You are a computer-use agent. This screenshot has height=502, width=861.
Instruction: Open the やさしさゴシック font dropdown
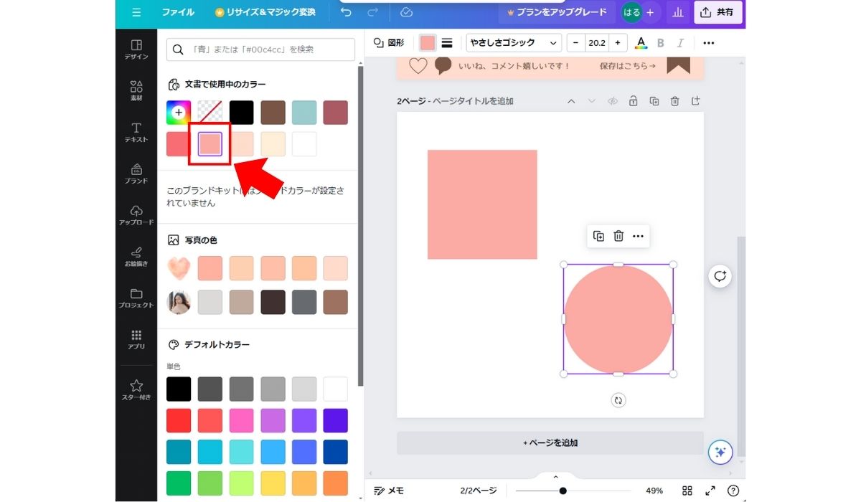tap(513, 43)
